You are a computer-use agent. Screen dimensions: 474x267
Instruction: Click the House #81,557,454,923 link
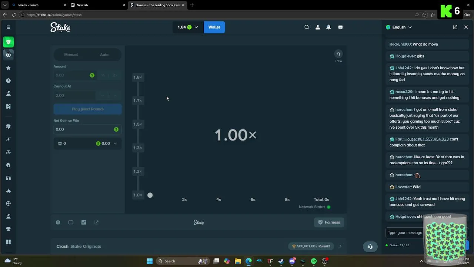click(426, 139)
